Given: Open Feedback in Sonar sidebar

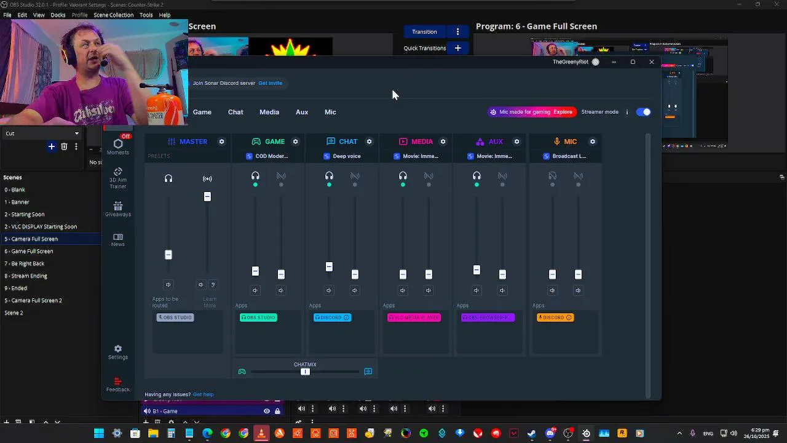Looking at the screenshot, I should [x=118, y=385].
